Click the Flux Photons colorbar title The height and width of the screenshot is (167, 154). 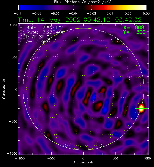pos(82,2)
